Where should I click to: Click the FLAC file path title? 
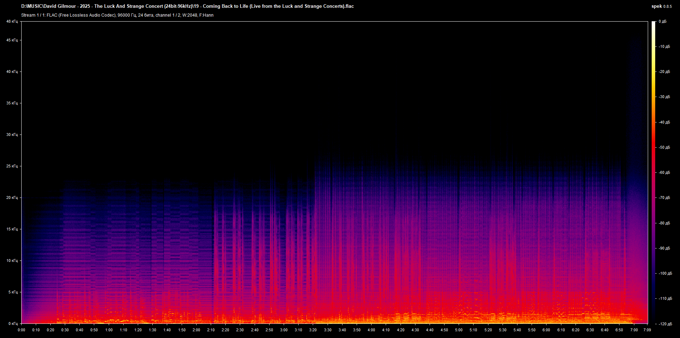click(187, 6)
